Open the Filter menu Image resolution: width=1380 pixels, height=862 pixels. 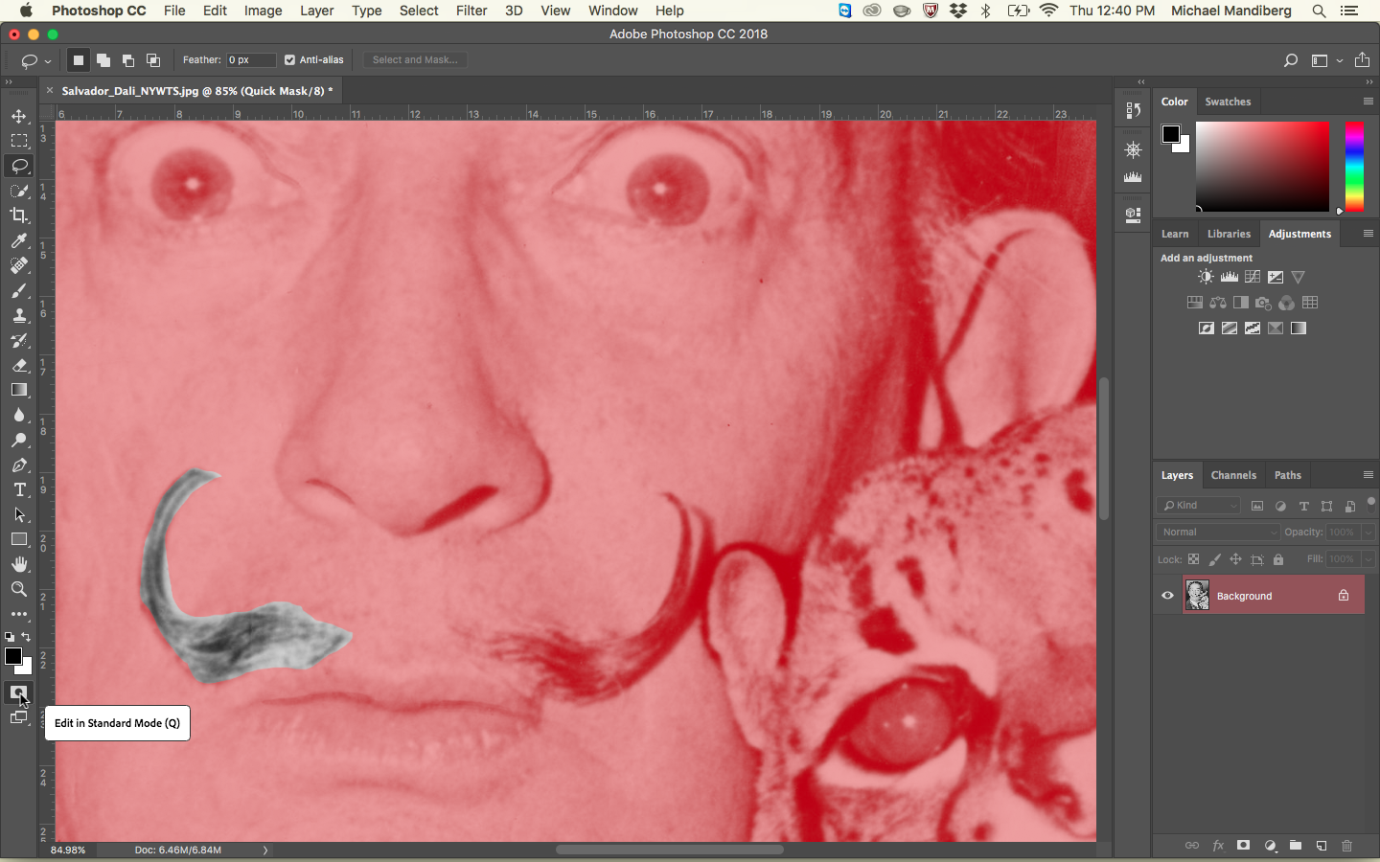click(x=471, y=11)
